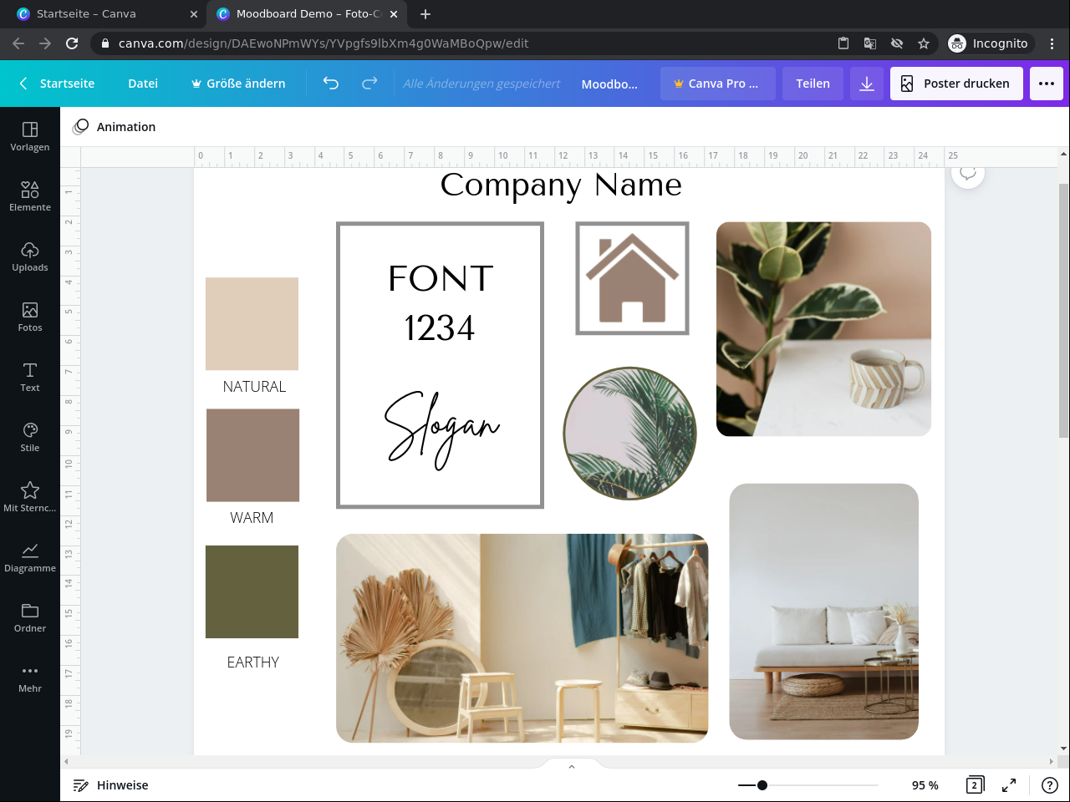
Task: Click the Teilen share button
Action: [813, 84]
